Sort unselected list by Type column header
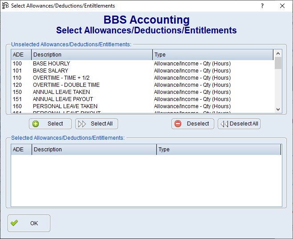The image size is (293, 239). point(213,55)
